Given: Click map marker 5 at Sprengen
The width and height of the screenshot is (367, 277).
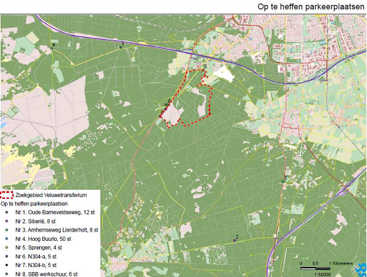Looking at the screenshot, I should 204,70.
